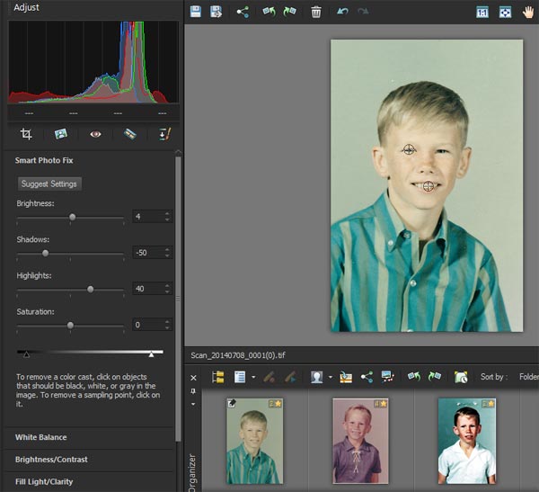This screenshot has width=539, height=492.
Task: Select the white shirt boy thumbnail
Action: click(467, 441)
